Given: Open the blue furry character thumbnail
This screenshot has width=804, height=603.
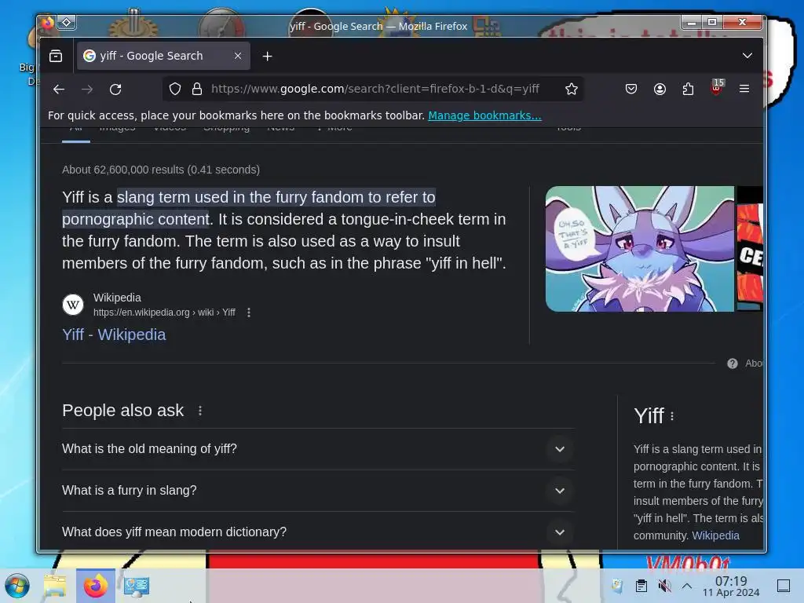Looking at the screenshot, I should pyautogui.click(x=639, y=249).
